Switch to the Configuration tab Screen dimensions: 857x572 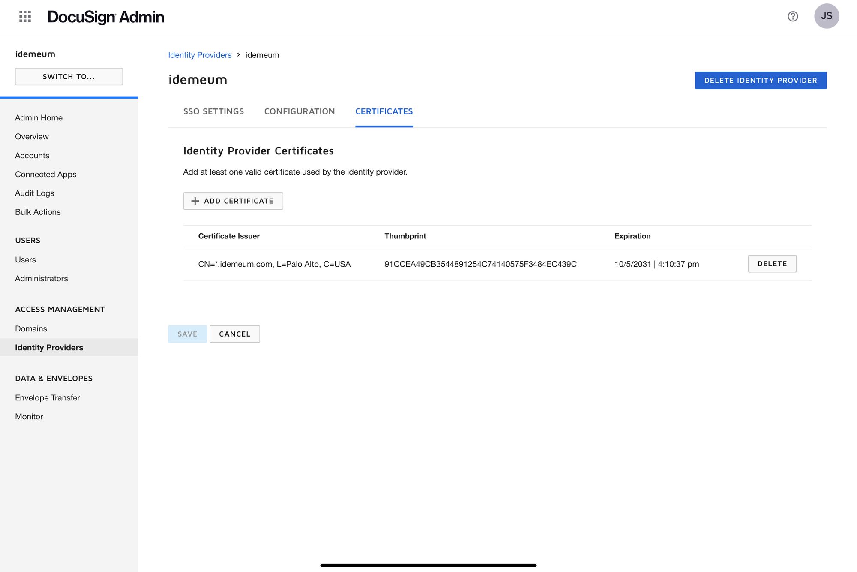click(300, 111)
